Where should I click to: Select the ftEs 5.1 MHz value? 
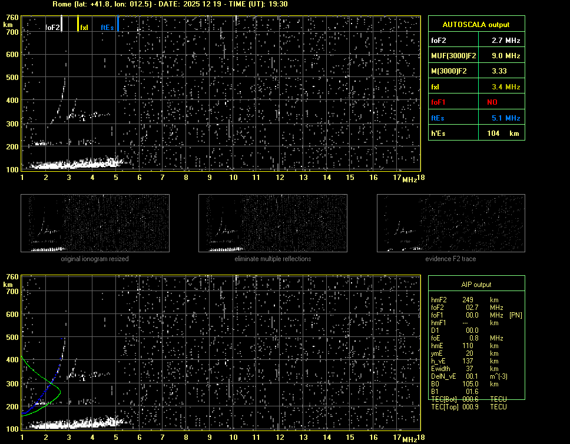[506, 118]
